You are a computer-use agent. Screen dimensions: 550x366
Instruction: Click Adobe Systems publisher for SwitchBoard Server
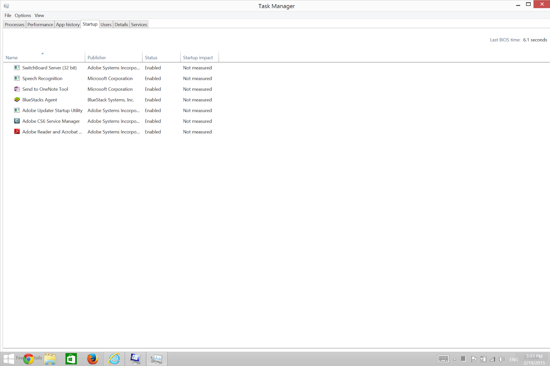[113, 68]
